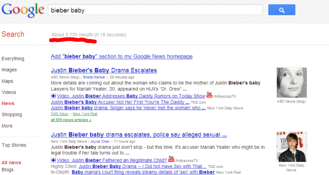329x175 pixels.
Task: Click the '11 hours ago' timestamp
Action: (x=125, y=142)
